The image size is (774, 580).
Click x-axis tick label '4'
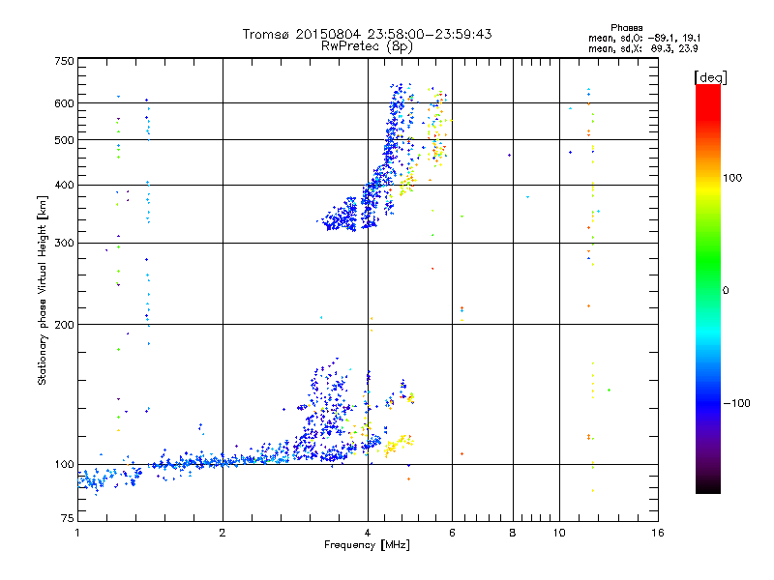click(x=368, y=533)
